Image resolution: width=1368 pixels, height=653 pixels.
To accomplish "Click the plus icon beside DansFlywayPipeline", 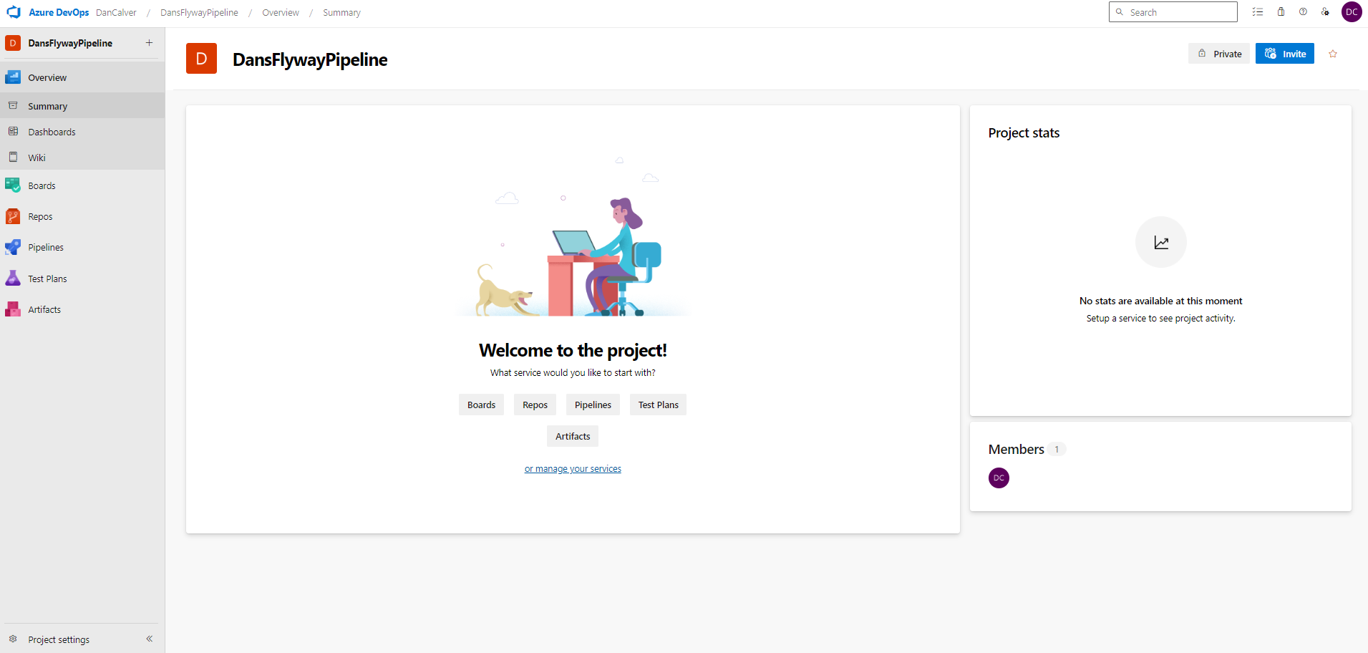I will coord(149,43).
